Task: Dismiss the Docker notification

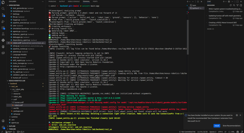Action: coord(240,115)
